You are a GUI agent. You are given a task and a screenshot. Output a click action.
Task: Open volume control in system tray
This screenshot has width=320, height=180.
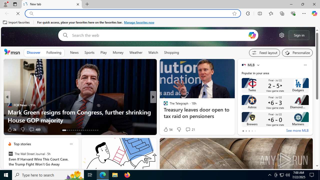tap(288, 175)
